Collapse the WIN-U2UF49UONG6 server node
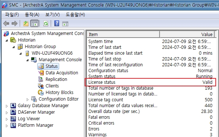219x137 pixels. click(20, 54)
